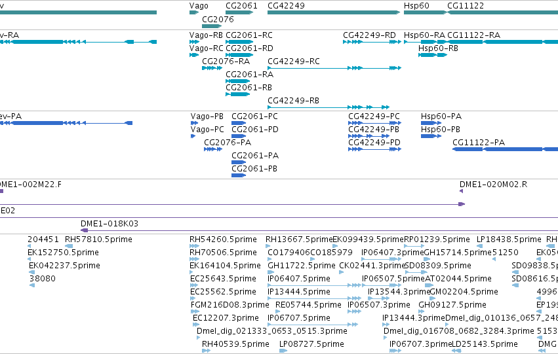
Task: Select BAC end DME1-002M22.F
Action: tap(31, 185)
